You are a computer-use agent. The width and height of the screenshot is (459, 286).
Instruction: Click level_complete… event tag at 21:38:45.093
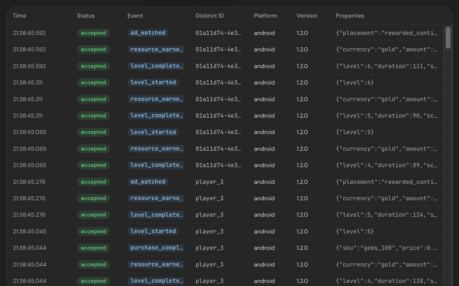coord(156,165)
